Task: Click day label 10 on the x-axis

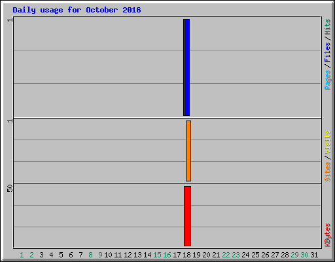Action: [108, 255]
